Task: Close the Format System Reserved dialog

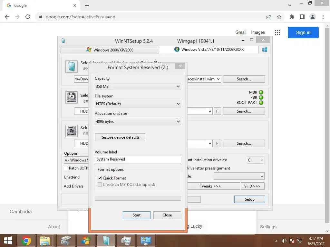Action: tap(180, 66)
